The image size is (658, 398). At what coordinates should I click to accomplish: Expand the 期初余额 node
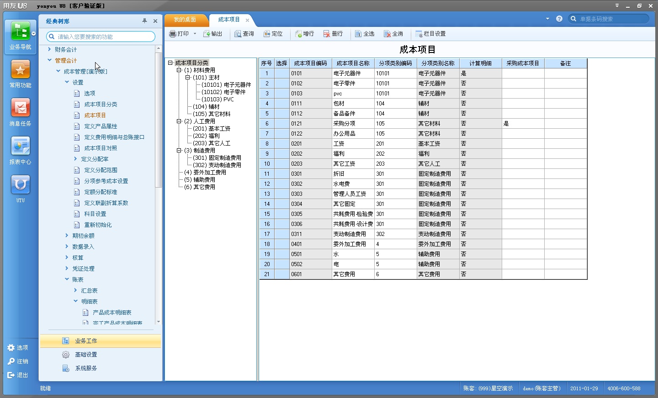(67, 236)
